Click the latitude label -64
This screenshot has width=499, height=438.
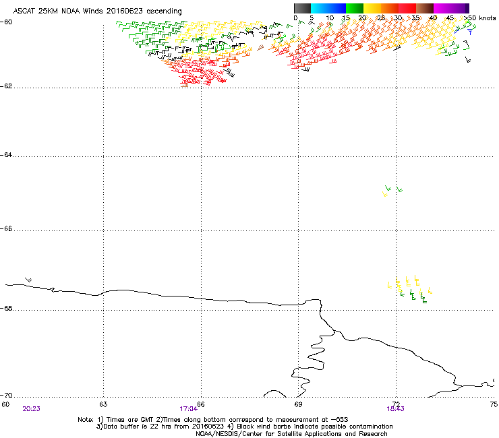pos(6,154)
